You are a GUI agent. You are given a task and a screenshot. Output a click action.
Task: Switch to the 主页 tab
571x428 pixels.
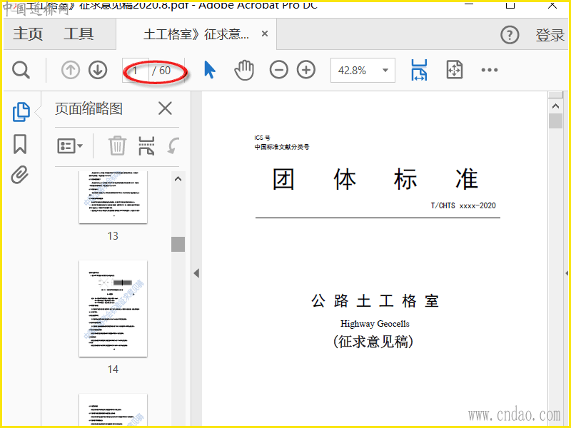[28, 34]
